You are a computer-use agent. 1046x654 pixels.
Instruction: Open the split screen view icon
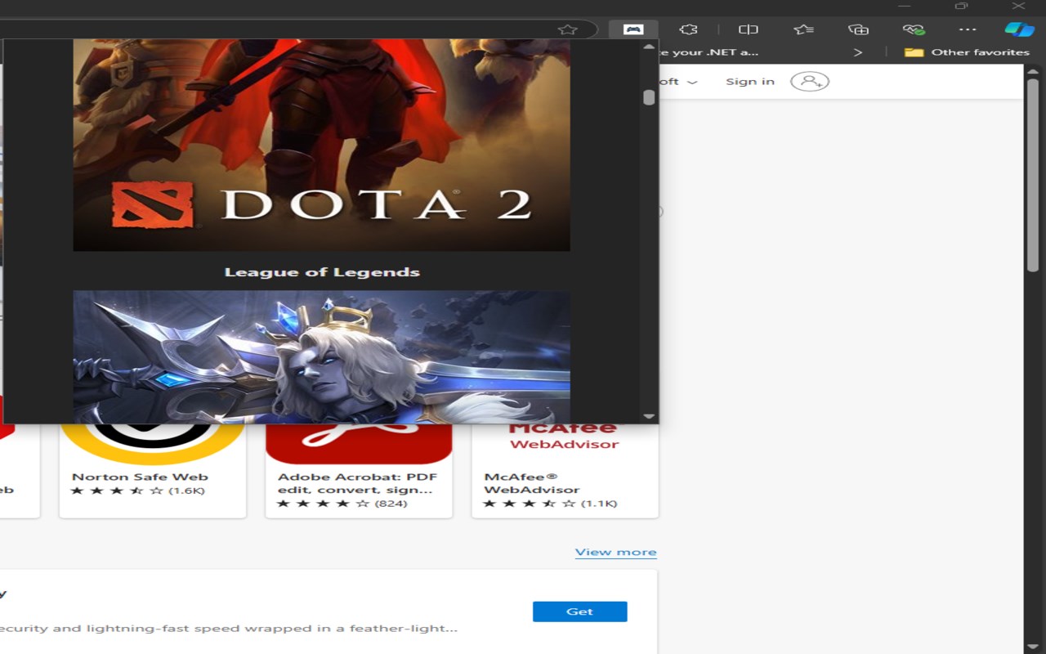pyautogui.click(x=749, y=29)
